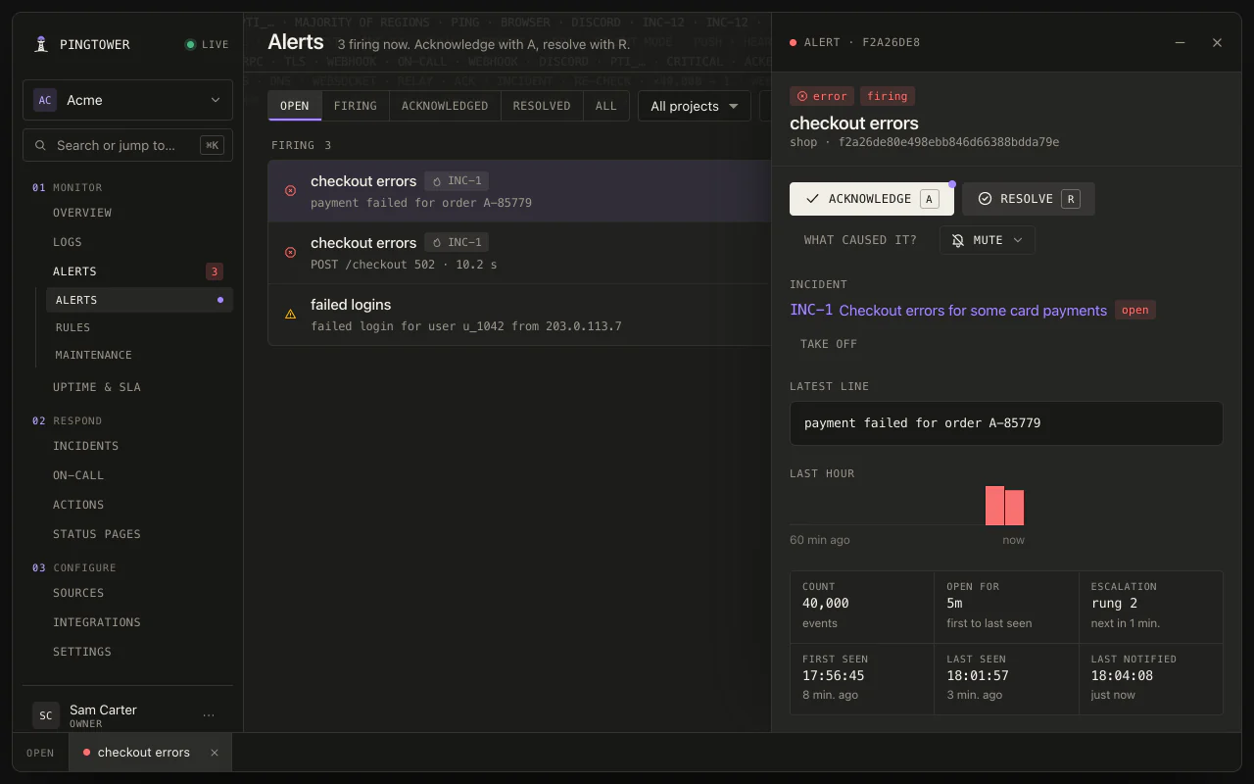Open Status Pages in the sidebar
The width and height of the screenshot is (1254, 784).
click(97, 534)
